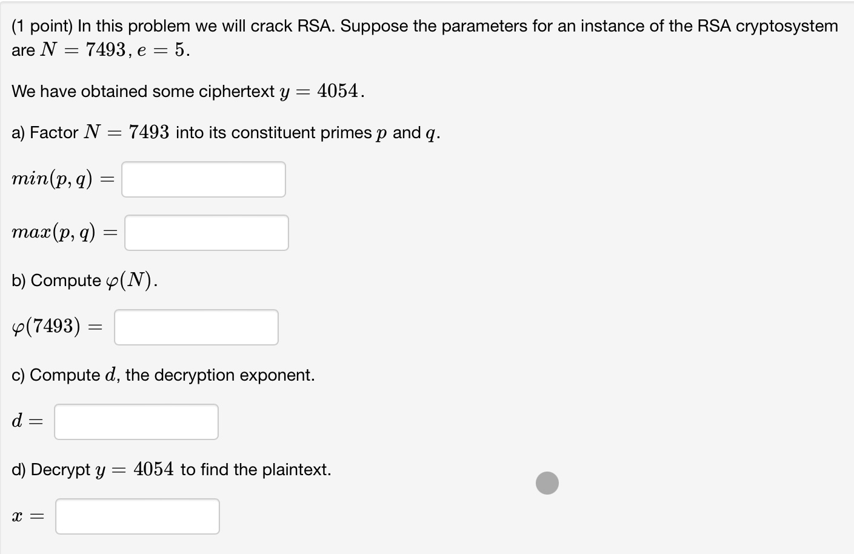The height and width of the screenshot is (554, 854).
Task: Click the box next to φ(7493) =
Action: tap(196, 327)
